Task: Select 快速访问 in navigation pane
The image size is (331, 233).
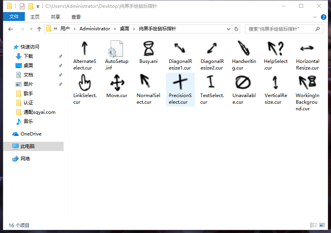Action: pyautogui.click(x=29, y=47)
